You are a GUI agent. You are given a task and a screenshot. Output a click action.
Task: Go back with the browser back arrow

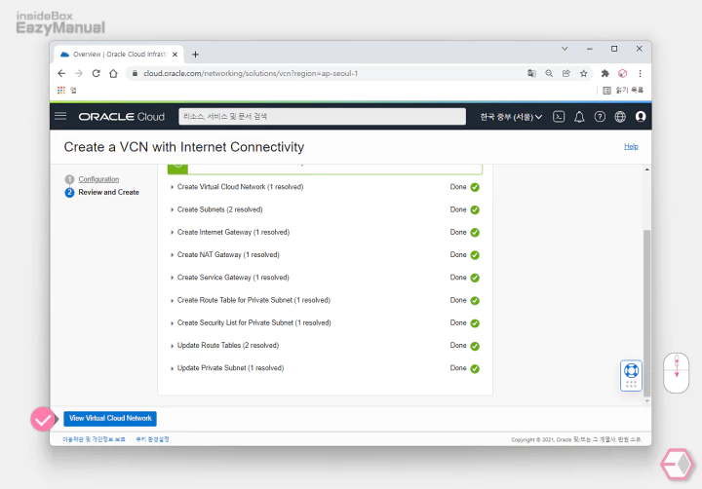pyautogui.click(x=61, y=73)
